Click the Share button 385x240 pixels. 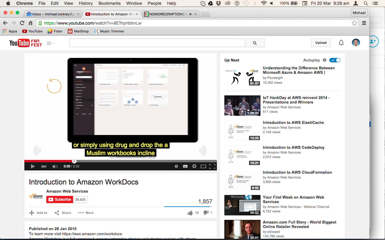pyautogui.click(x=63, y=213)
